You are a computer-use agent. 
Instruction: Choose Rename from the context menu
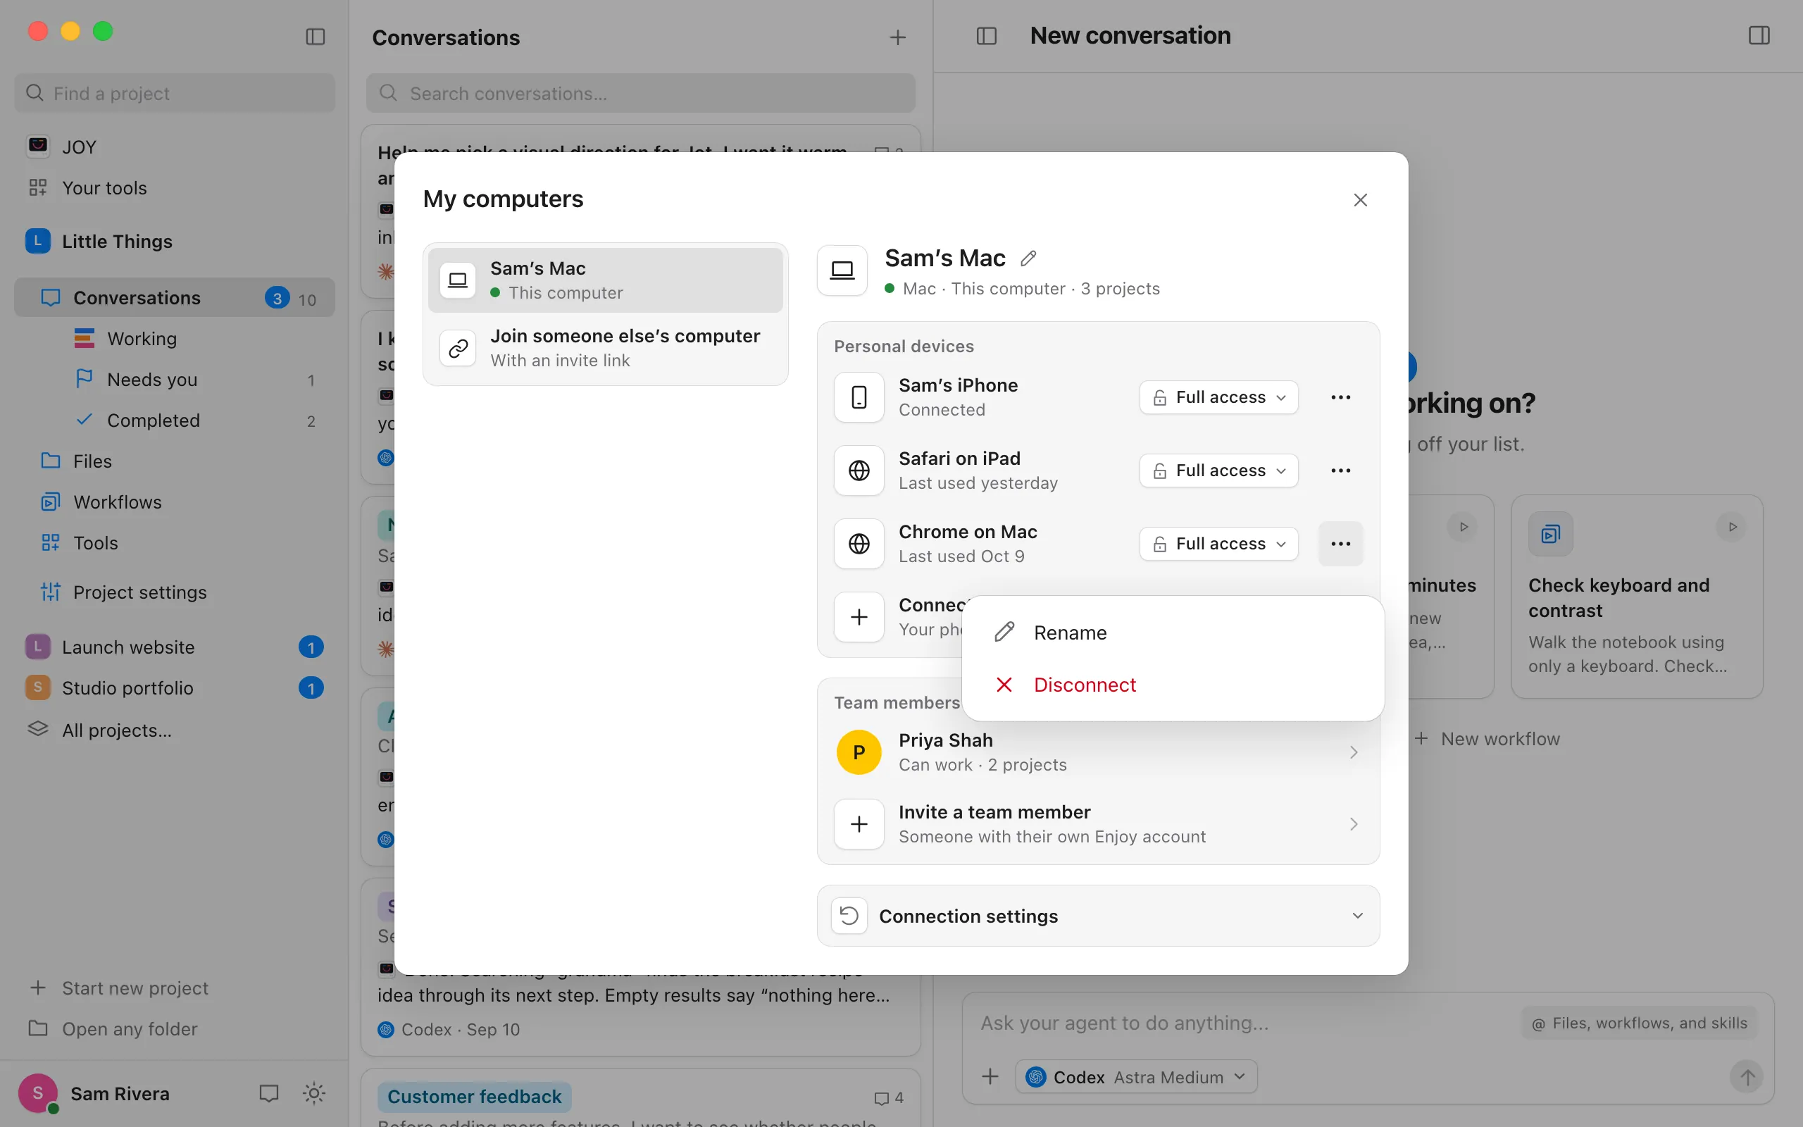pos(1173,633)
